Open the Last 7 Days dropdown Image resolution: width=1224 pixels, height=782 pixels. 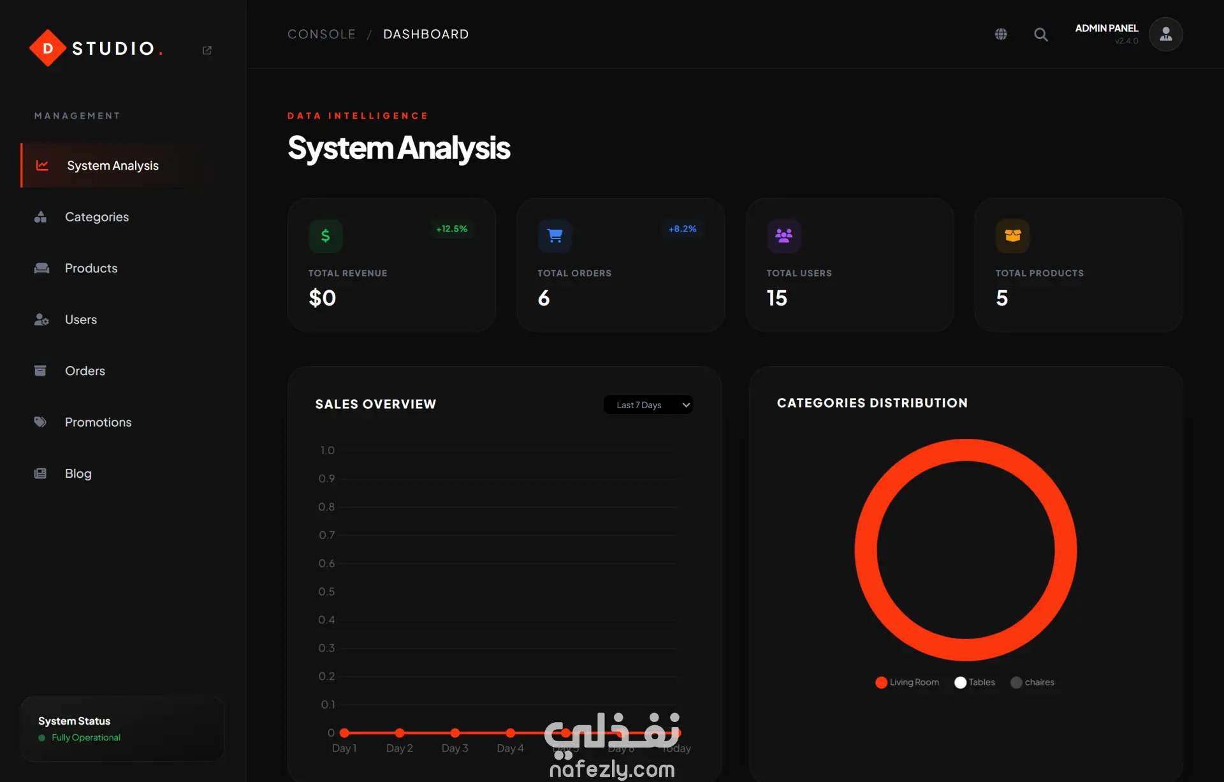[648, 405]
